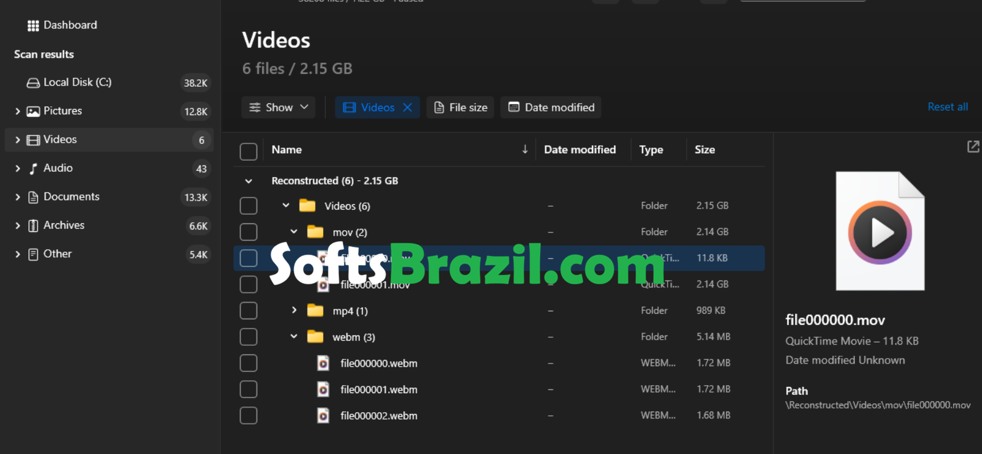Collapse the mov (2) folder

click(x=293, y=232)
